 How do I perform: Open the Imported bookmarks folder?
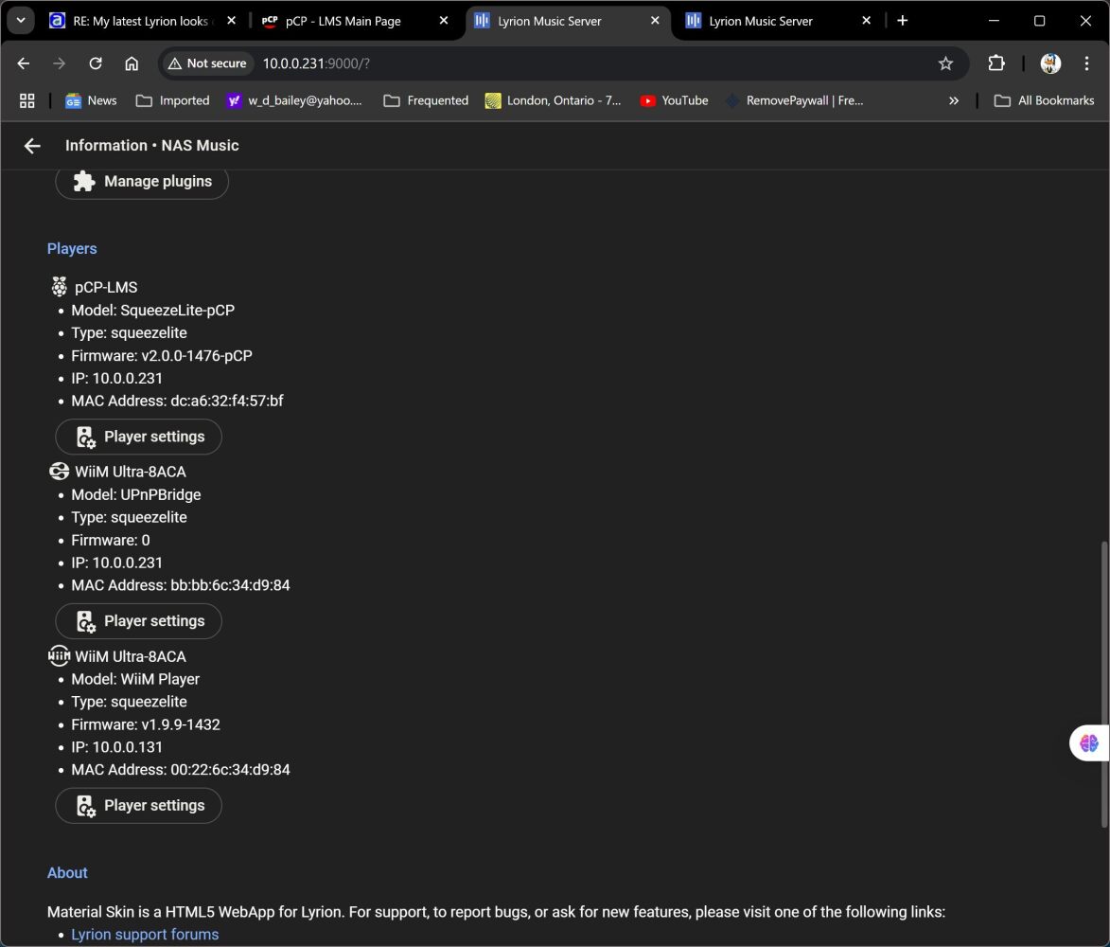(x=173, y=100)
